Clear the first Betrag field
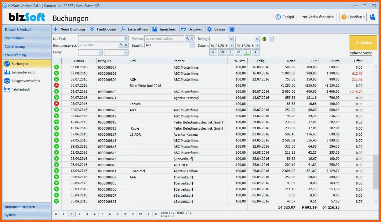 (231, 39)
